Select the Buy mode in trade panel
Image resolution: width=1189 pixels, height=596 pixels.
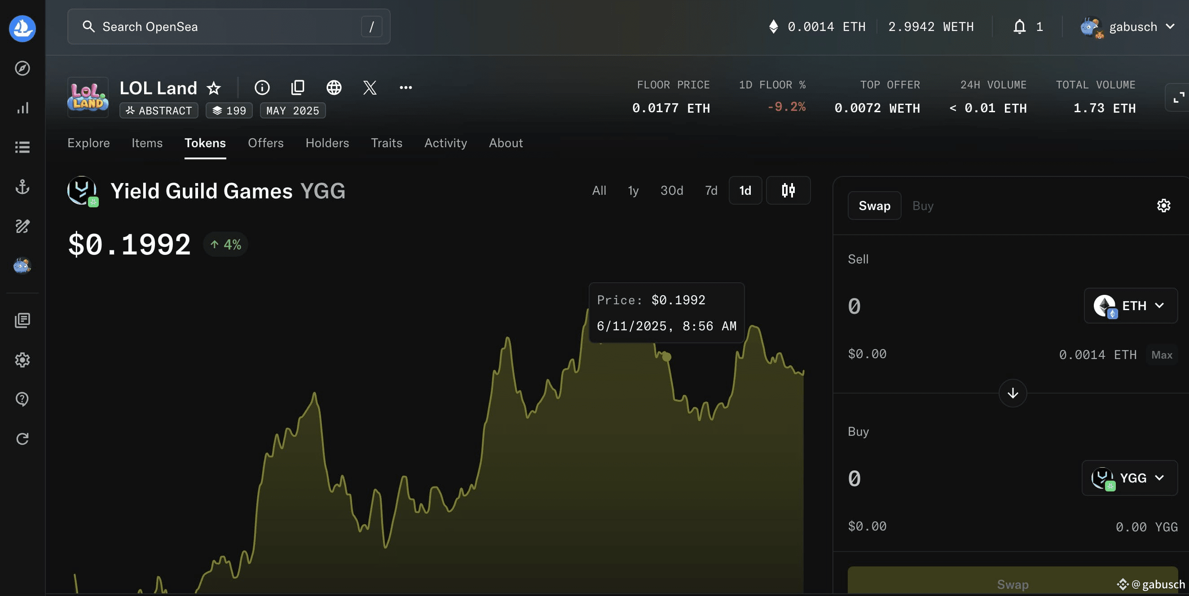[x=923, y=206]
